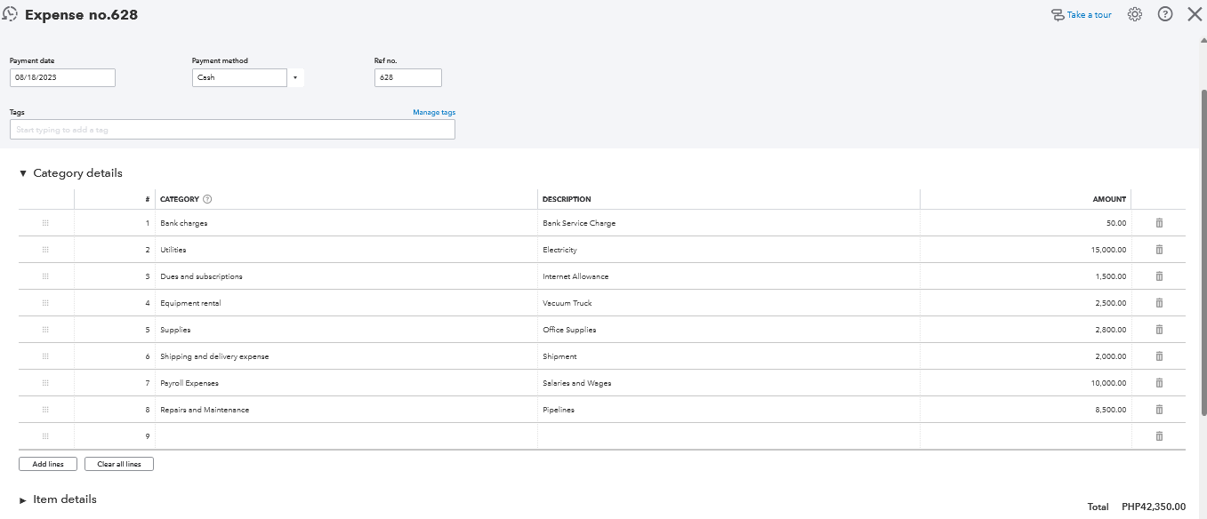
Task: Open the Manage tags link
Action: pos(434,113)
